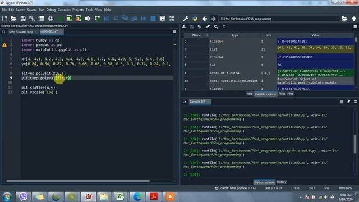Clear console with the eraser icon
Screen dimensions: 359x202
(348, 102)
